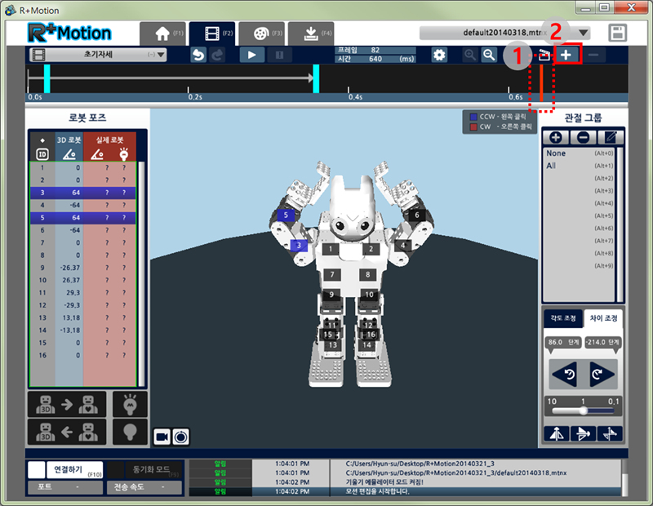This screenshot has width=653, height=506.
Task: Click the unlit motor LED bulb button
Action: (x=130, y=432)
